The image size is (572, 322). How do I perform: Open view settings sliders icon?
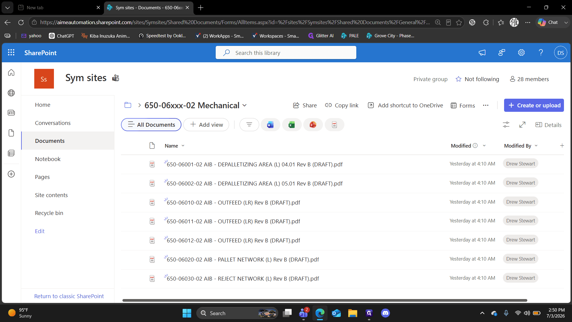506,125
